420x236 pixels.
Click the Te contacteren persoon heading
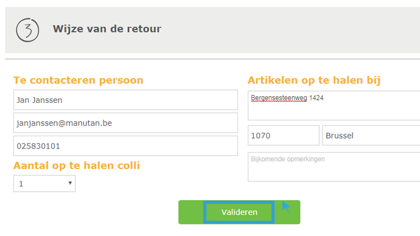78,80
